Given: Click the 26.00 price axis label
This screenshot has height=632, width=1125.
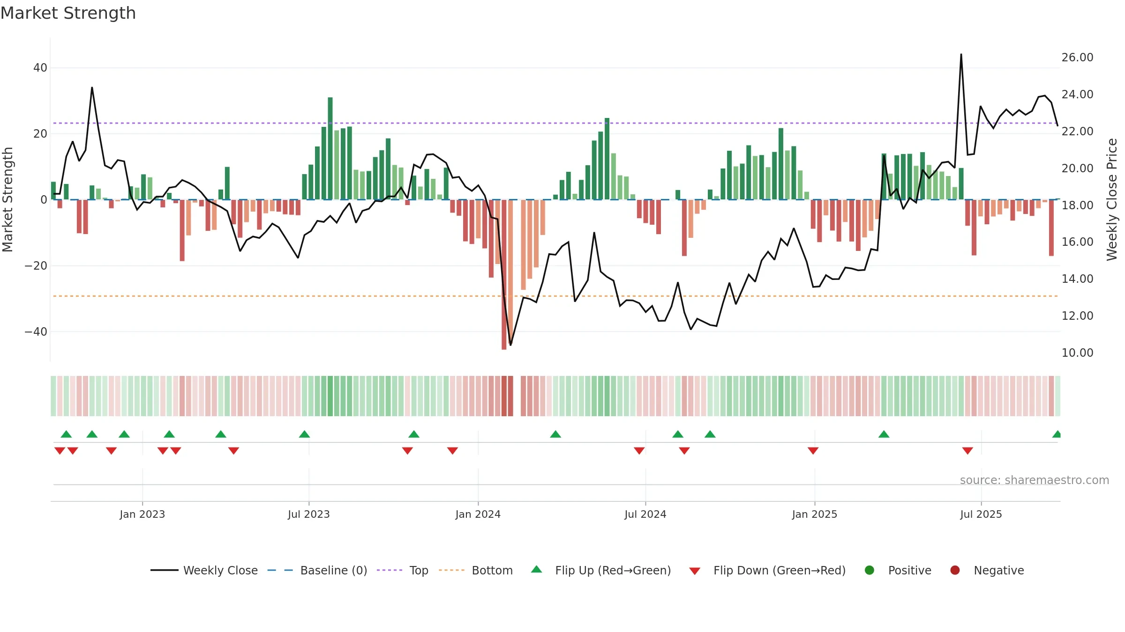Looking at the screenshot, I should 1077,58.
